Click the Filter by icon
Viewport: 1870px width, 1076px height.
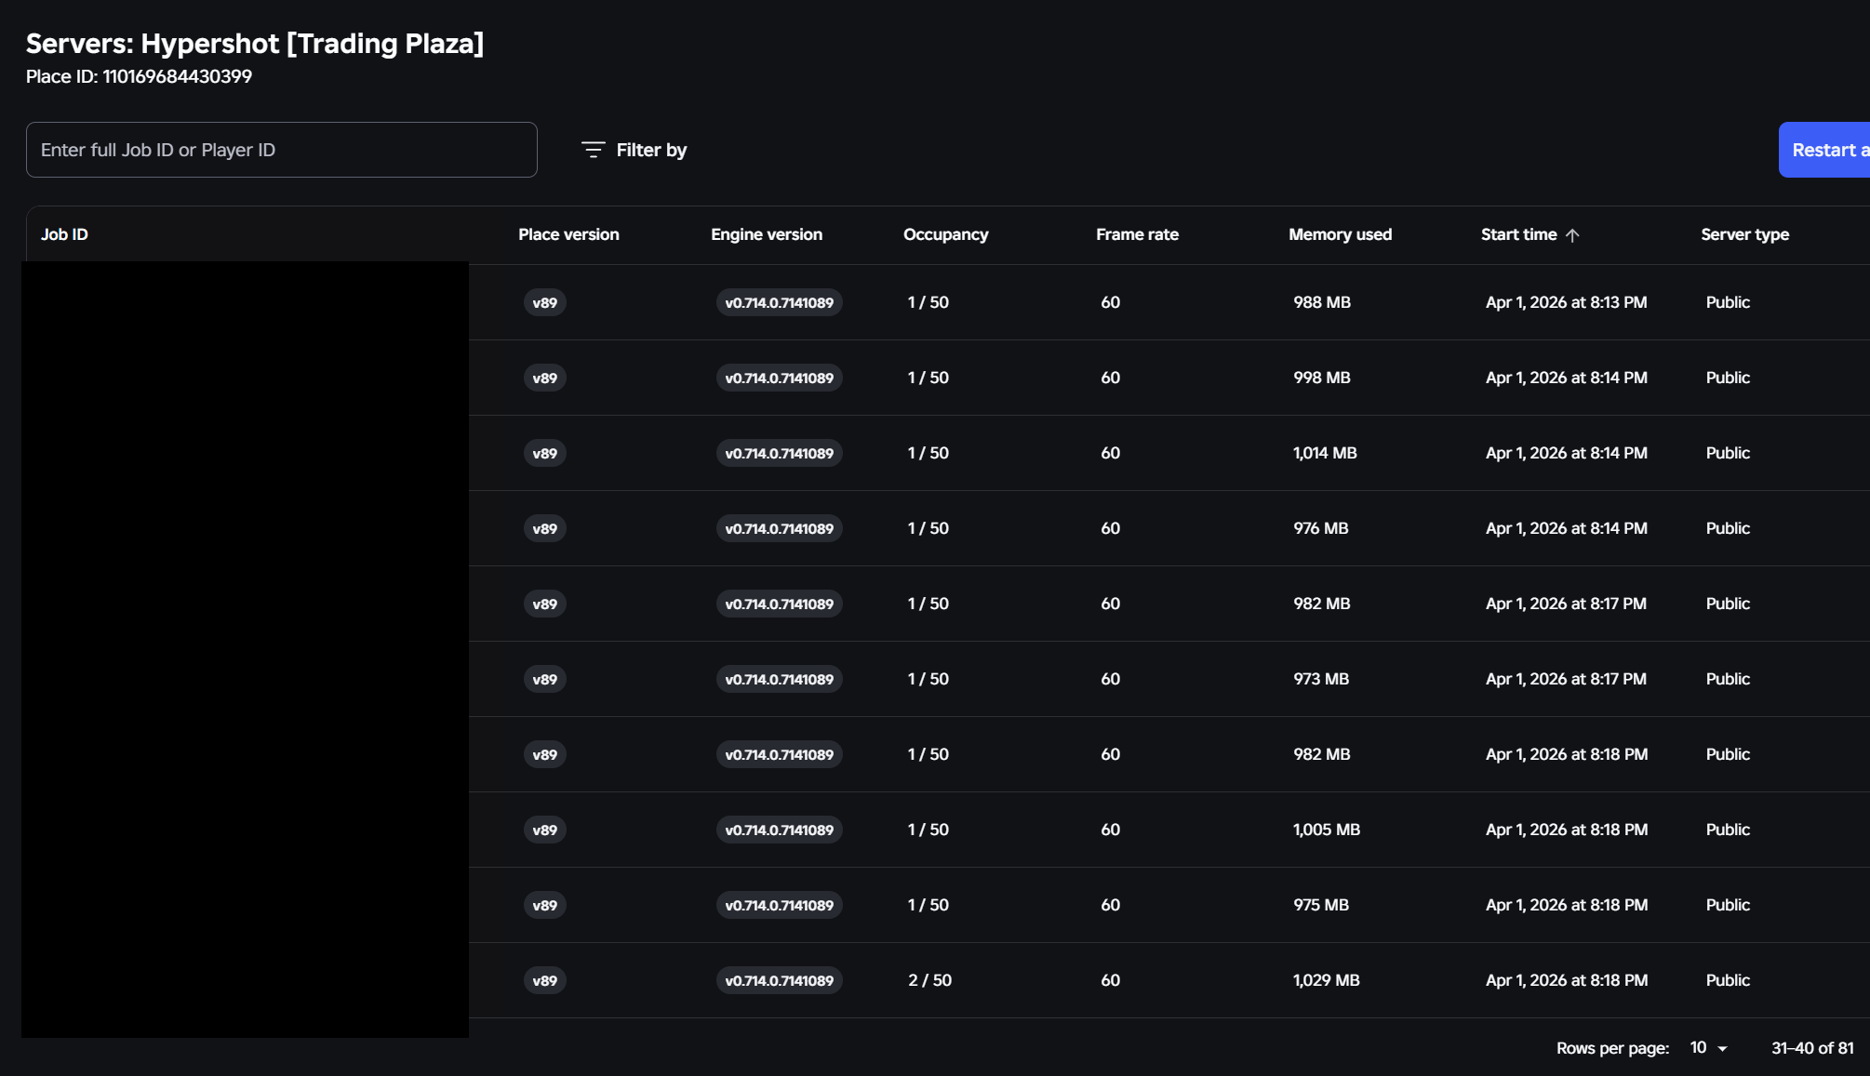593,150
